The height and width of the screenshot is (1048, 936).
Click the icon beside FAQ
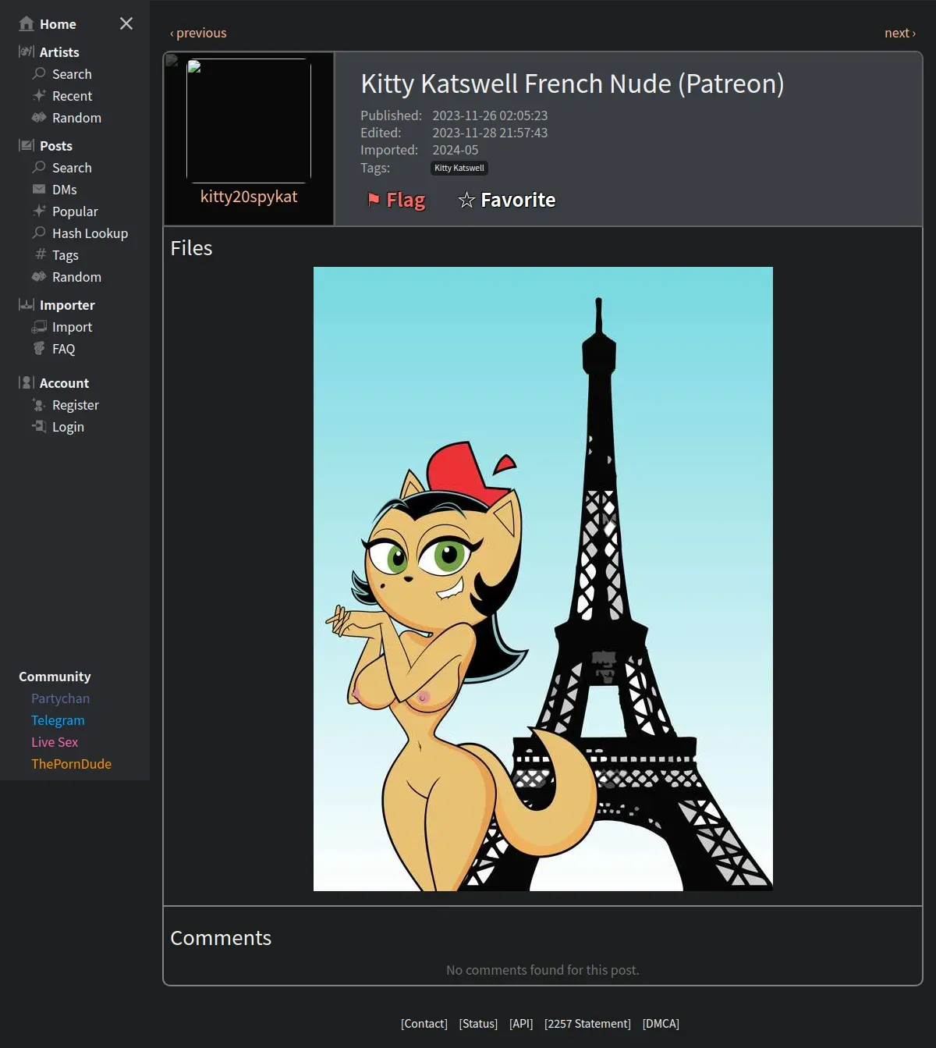coord(39,348)
